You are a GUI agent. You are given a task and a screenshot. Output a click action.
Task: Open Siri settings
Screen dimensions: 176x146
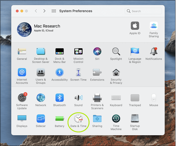click(97, 52)
